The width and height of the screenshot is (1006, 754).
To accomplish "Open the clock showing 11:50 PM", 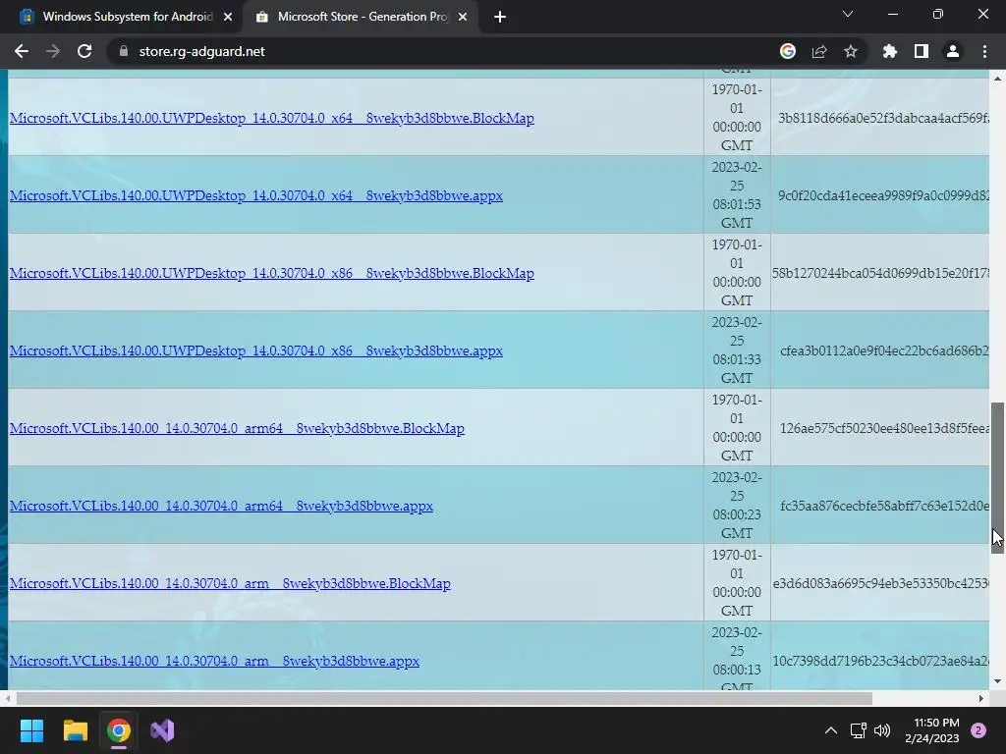I will pyautogui.click(x=932, y=730).
